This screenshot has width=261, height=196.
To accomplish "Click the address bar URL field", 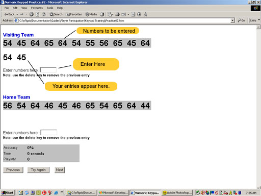I will coord(125,20).
